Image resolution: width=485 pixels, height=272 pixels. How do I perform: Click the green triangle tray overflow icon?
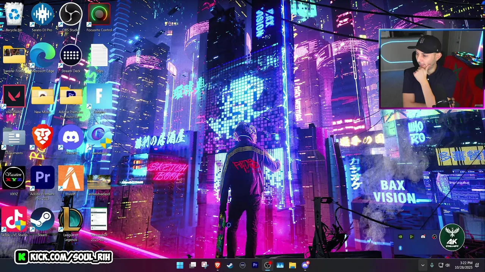411,237
